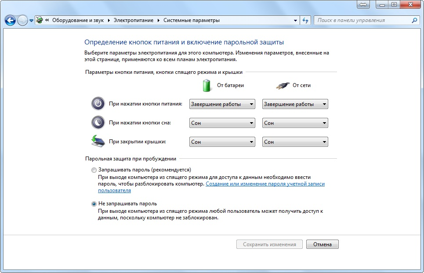Open Создание или изменение пароля учетной записи link
This screenshot has width=424, height=273.
[x=265, y=184]
